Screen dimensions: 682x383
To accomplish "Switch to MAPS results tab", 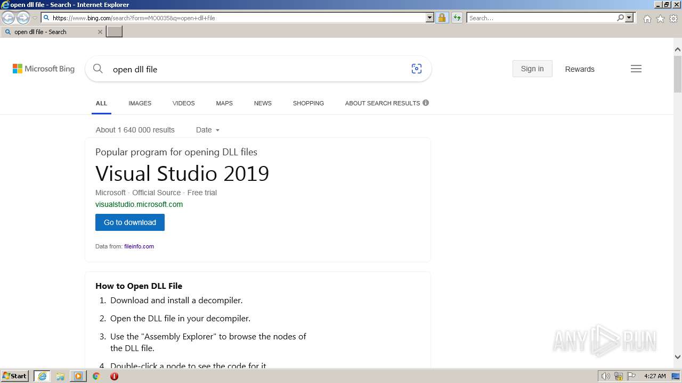I will coord(224,103).
